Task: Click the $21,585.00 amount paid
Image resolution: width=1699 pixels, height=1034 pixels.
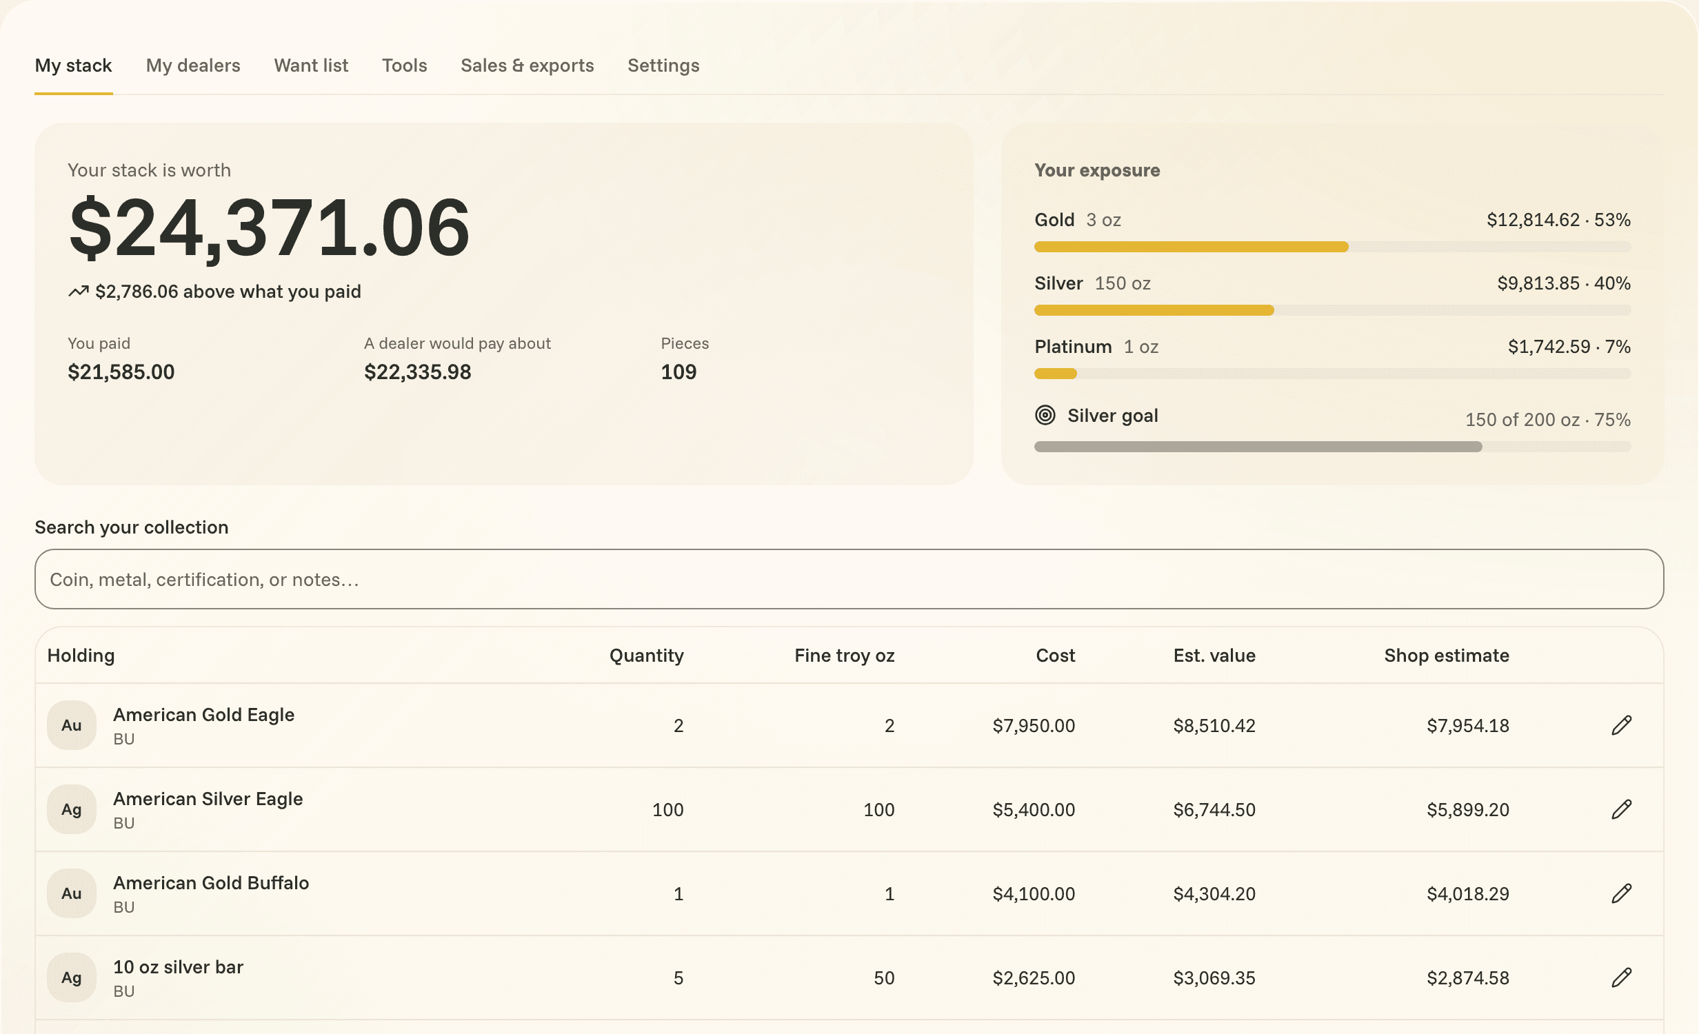Action: point(121,372)
